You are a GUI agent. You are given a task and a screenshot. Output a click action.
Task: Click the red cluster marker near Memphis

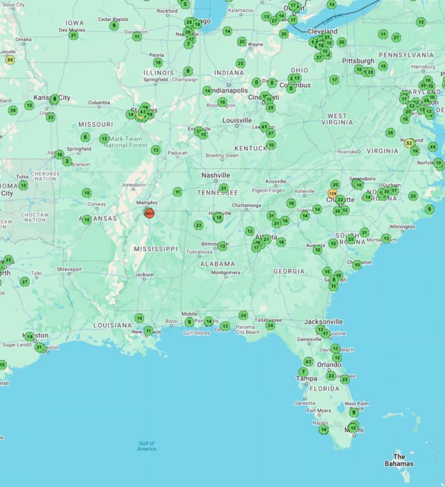pos(150,214)
